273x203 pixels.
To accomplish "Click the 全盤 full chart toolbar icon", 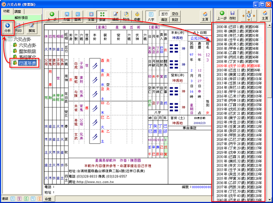I will 91,16.
